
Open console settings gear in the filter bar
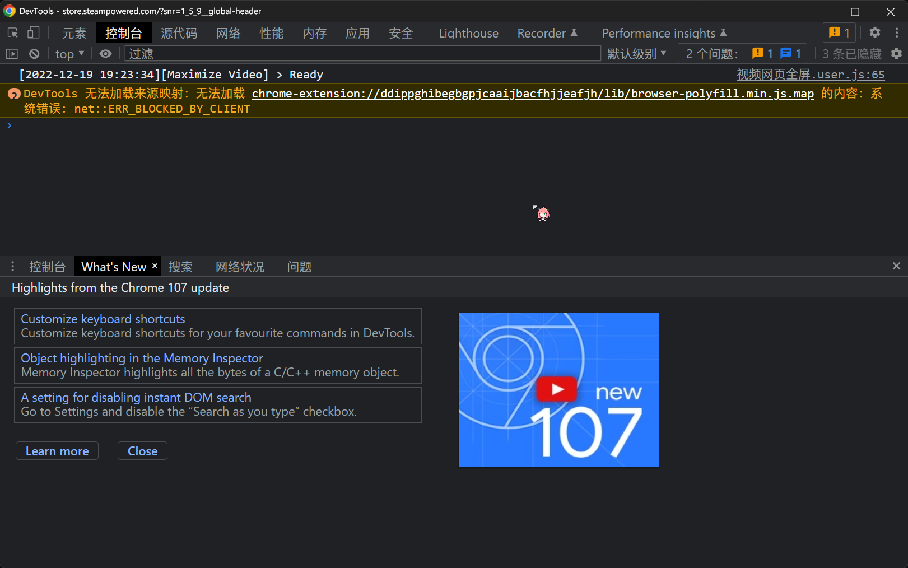pos(896,53)
